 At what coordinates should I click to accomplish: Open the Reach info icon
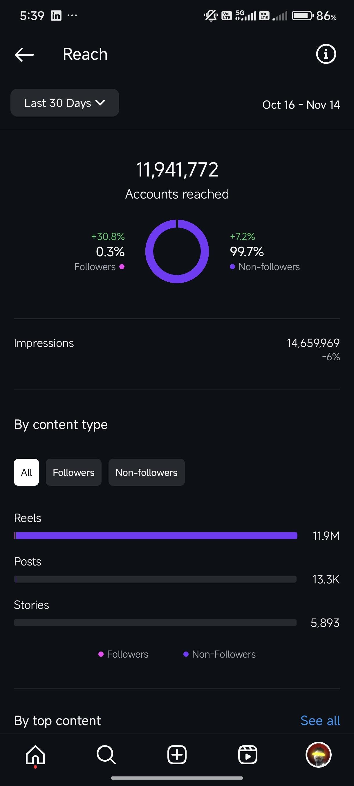click(x=326, y=54)
